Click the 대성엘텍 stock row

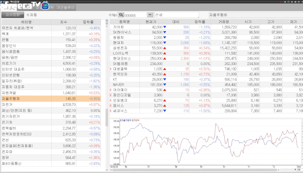(x=206, y=69)
